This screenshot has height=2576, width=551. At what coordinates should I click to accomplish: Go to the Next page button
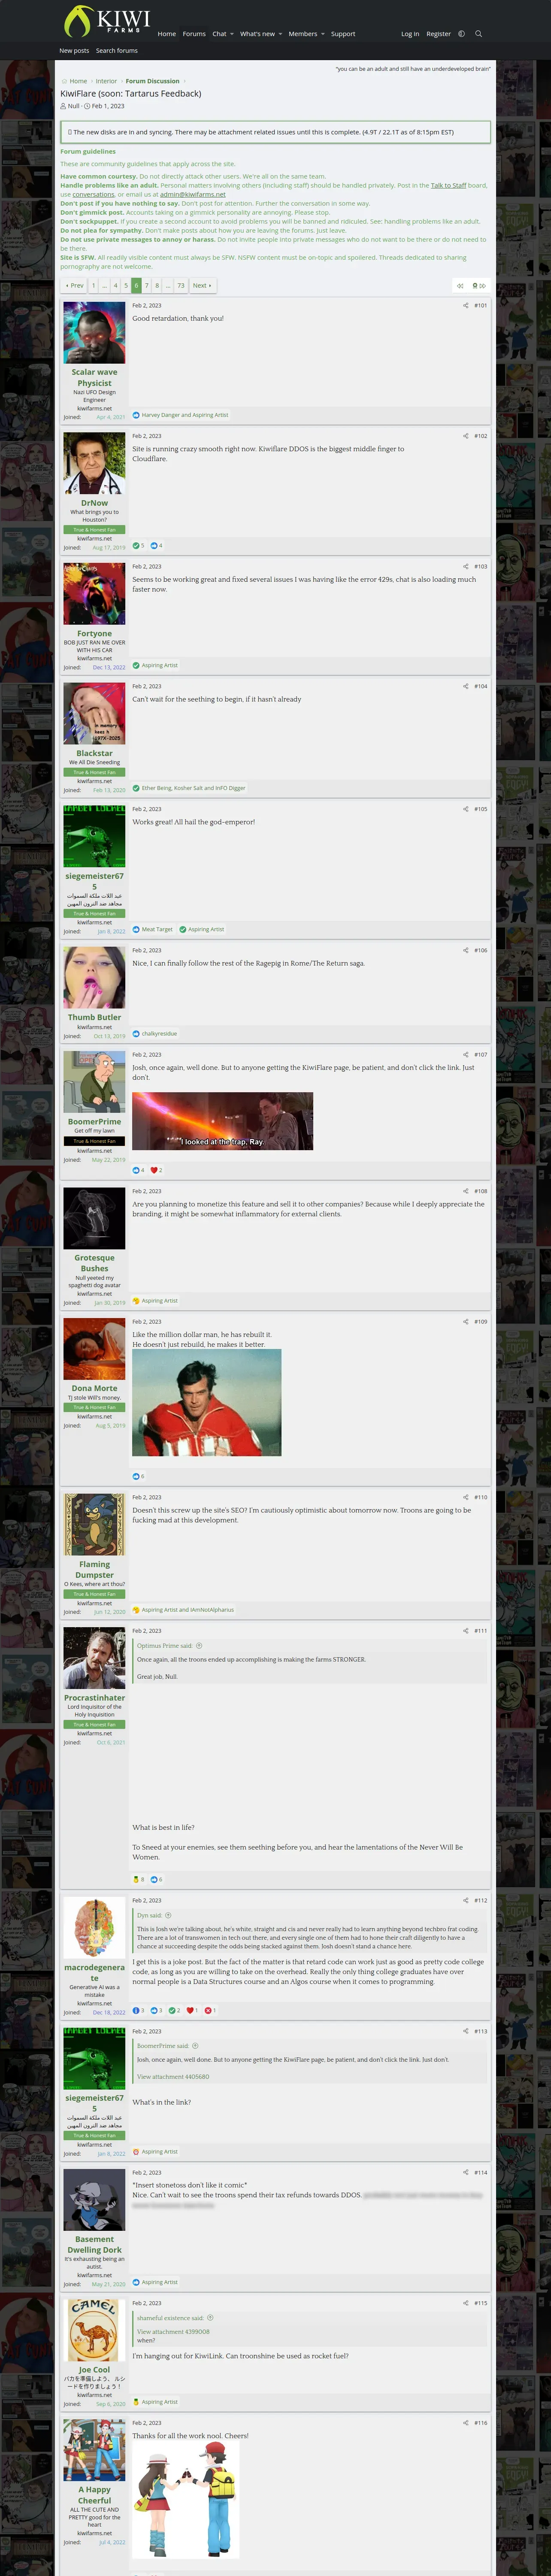point(202,286)
